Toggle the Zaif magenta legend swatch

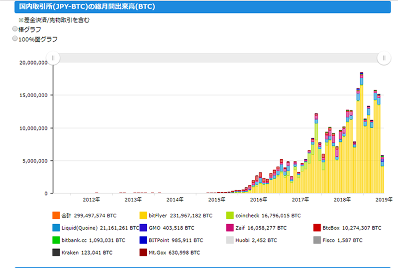click(230, 228)
